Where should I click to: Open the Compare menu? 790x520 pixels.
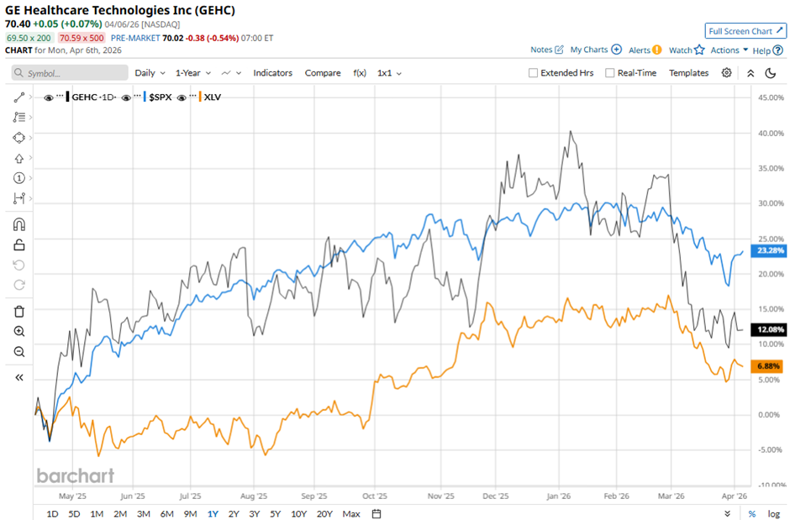pos(323,73)
